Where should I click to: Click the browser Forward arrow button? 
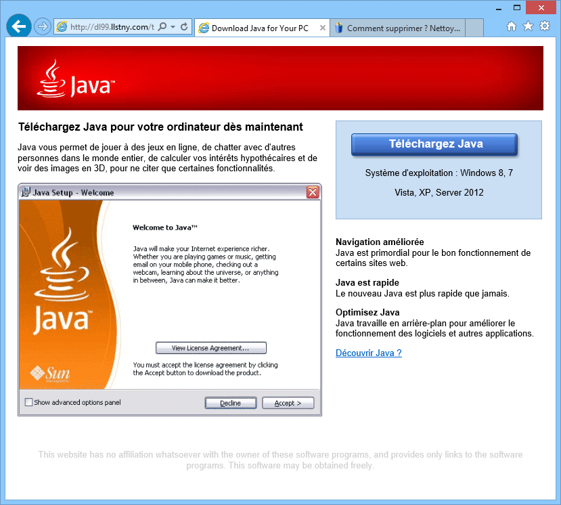pos(43,27)
